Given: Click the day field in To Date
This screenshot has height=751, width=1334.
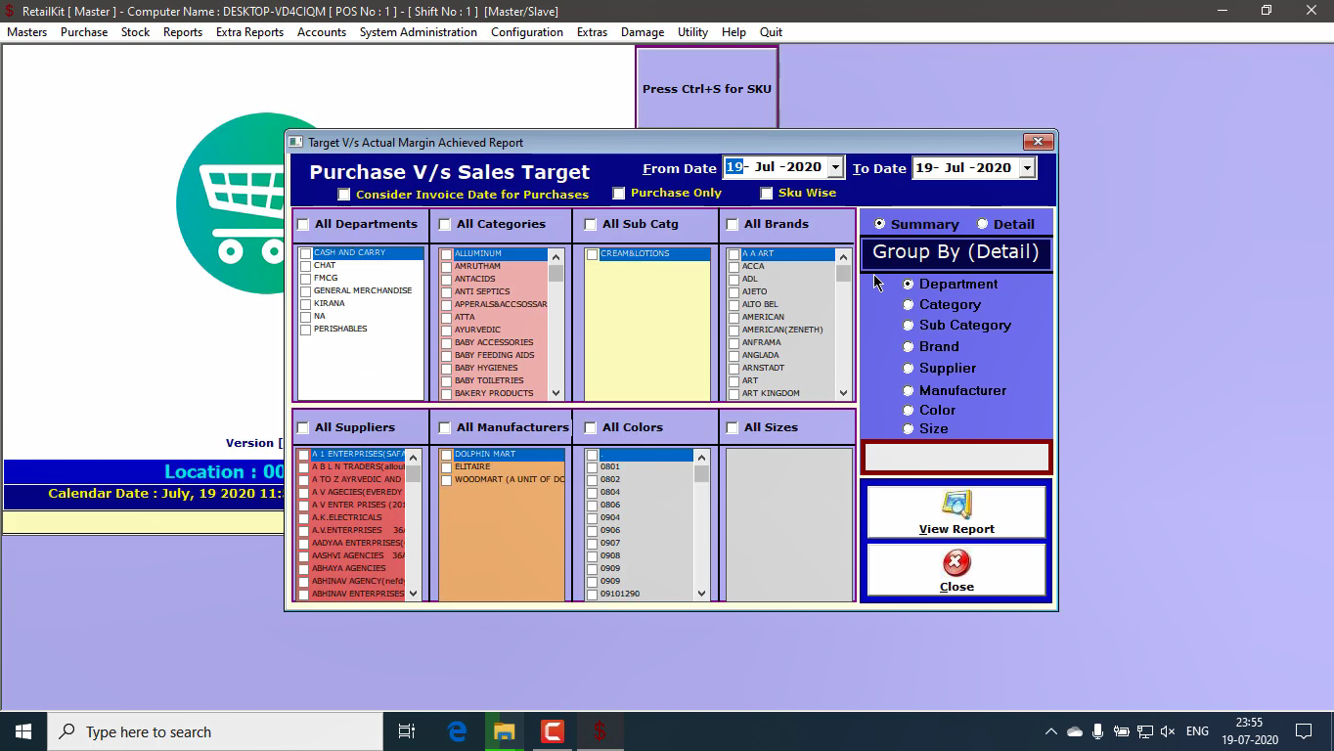Looking at the screenshot, I should click(925, 168).
